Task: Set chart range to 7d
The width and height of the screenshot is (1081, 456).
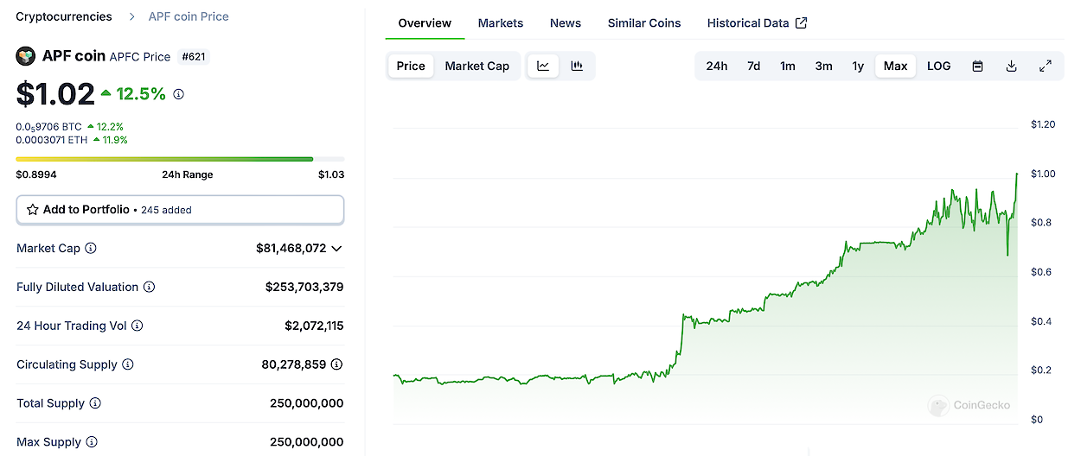Action: [754, 66]
